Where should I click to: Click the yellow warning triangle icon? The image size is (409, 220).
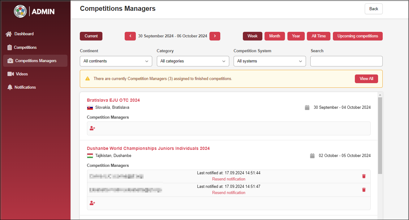point(88,79)
